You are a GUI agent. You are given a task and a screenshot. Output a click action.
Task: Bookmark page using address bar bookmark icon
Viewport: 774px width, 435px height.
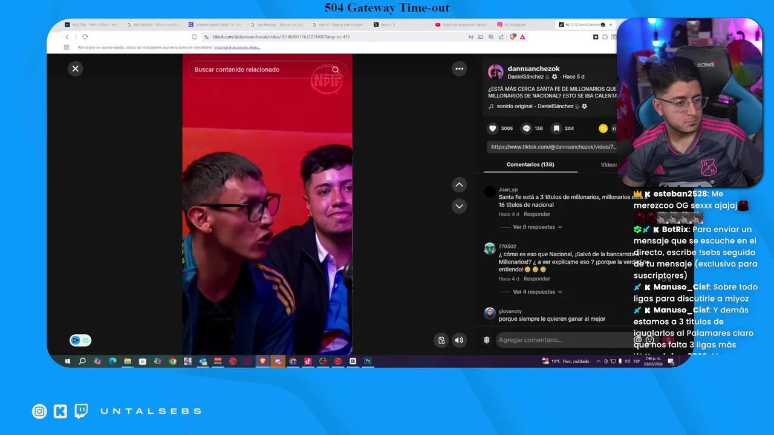click(194, 37)
